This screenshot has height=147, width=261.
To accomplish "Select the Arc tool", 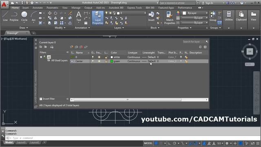I will (33, 16).
